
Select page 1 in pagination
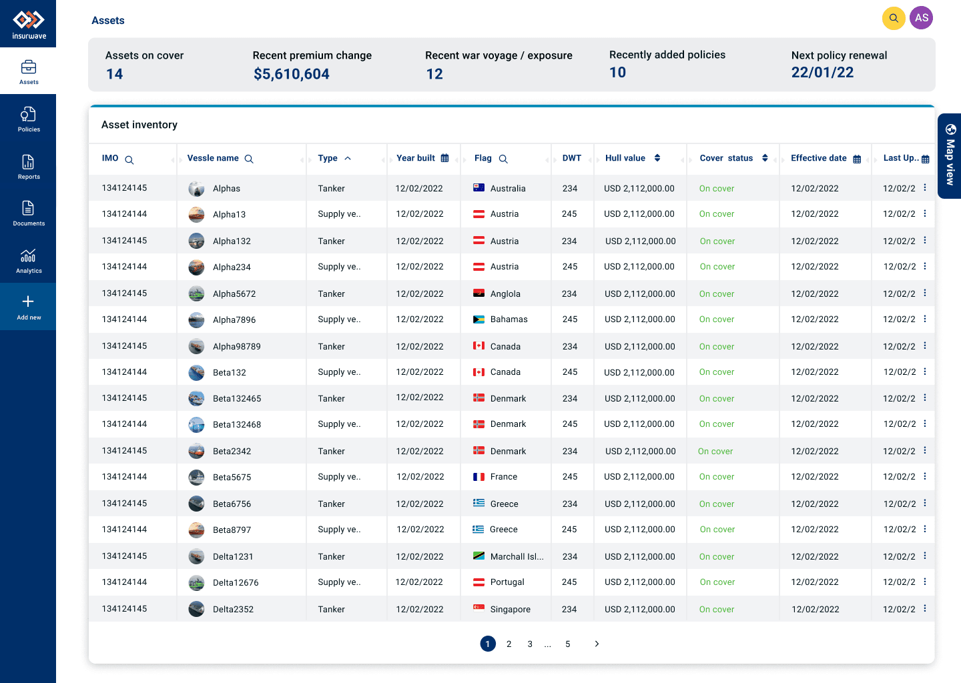(x=488, y=644)
